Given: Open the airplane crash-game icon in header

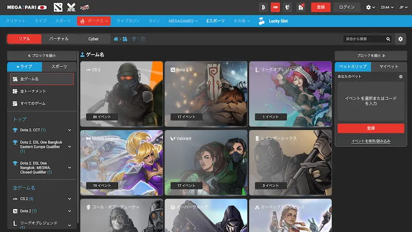Looking at the screenshot, I should point(84,7).
